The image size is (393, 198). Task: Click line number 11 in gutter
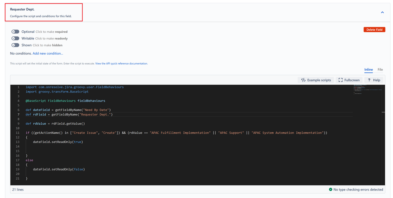coord(18,133)
